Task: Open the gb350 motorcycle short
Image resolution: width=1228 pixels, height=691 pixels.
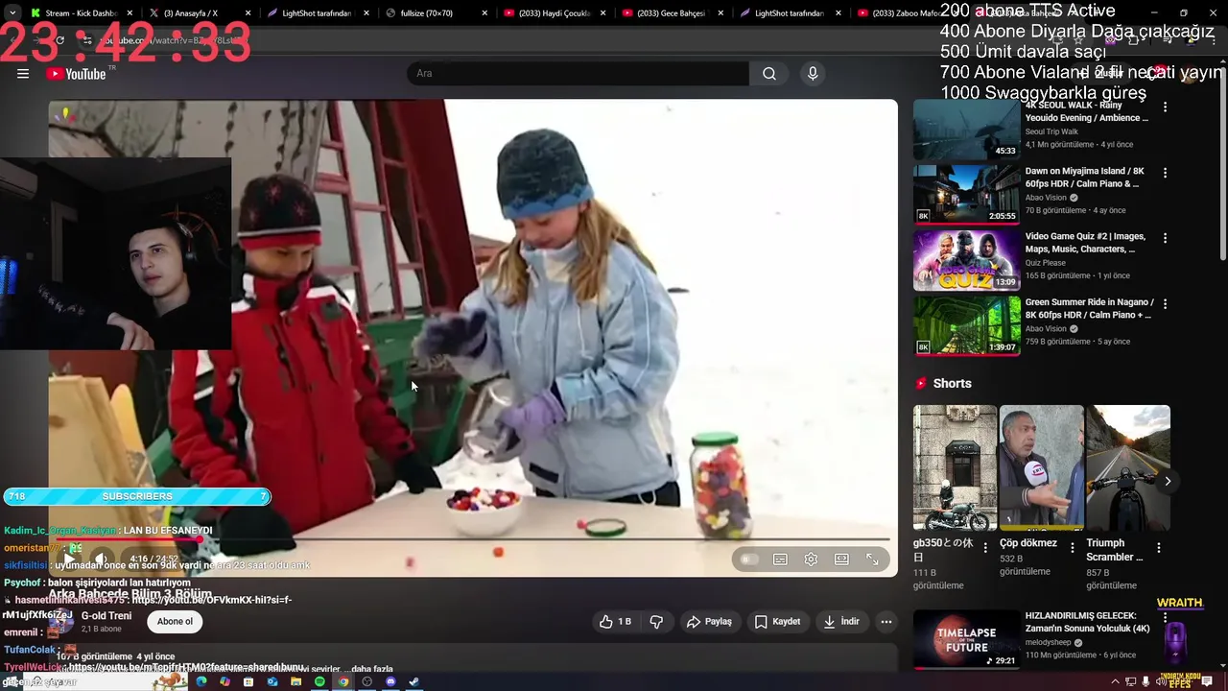Action: 955,467
